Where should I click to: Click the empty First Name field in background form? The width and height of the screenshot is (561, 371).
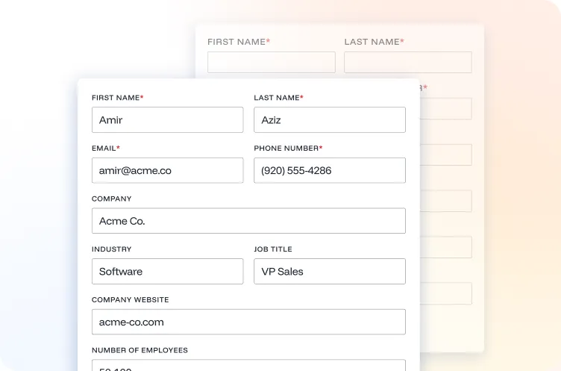coord(271,63)
